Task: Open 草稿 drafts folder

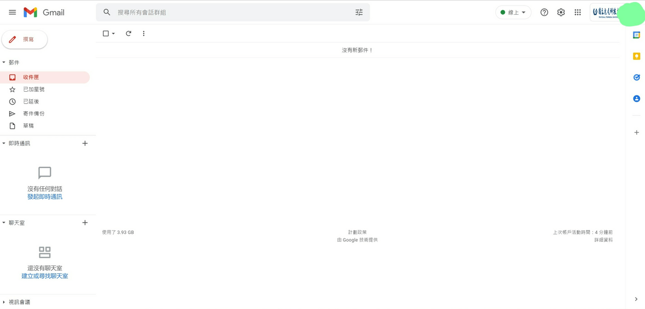Action: point(45,126)
